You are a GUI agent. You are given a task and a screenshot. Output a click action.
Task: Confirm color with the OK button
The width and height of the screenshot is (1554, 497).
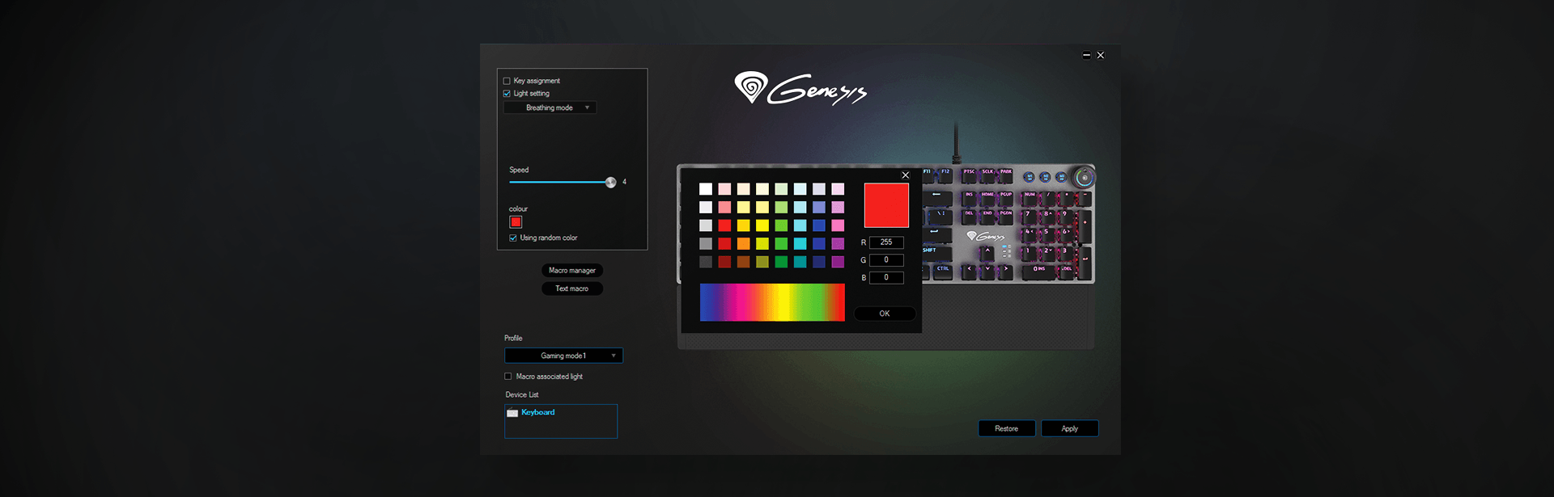click(885, 314)
